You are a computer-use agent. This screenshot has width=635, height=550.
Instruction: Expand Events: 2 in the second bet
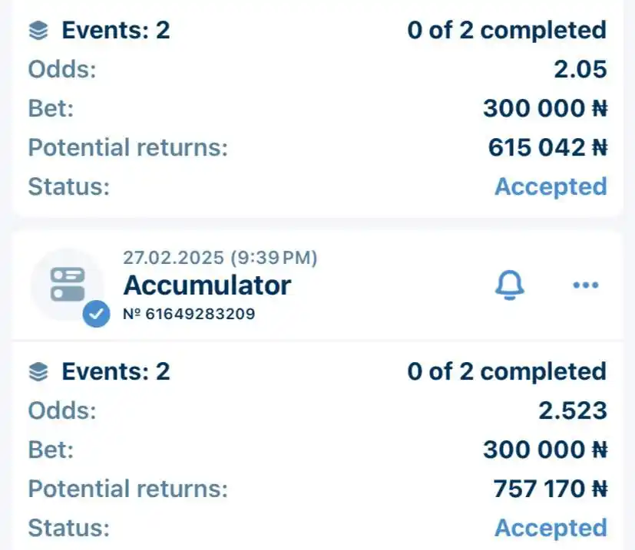click(x=116, y=371)
